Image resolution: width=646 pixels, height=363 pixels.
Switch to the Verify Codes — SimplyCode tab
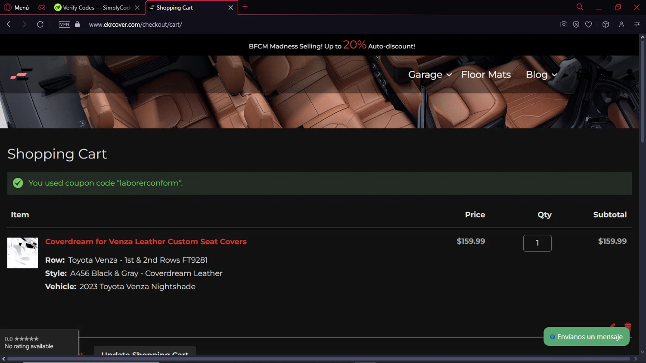pos(97,7)
